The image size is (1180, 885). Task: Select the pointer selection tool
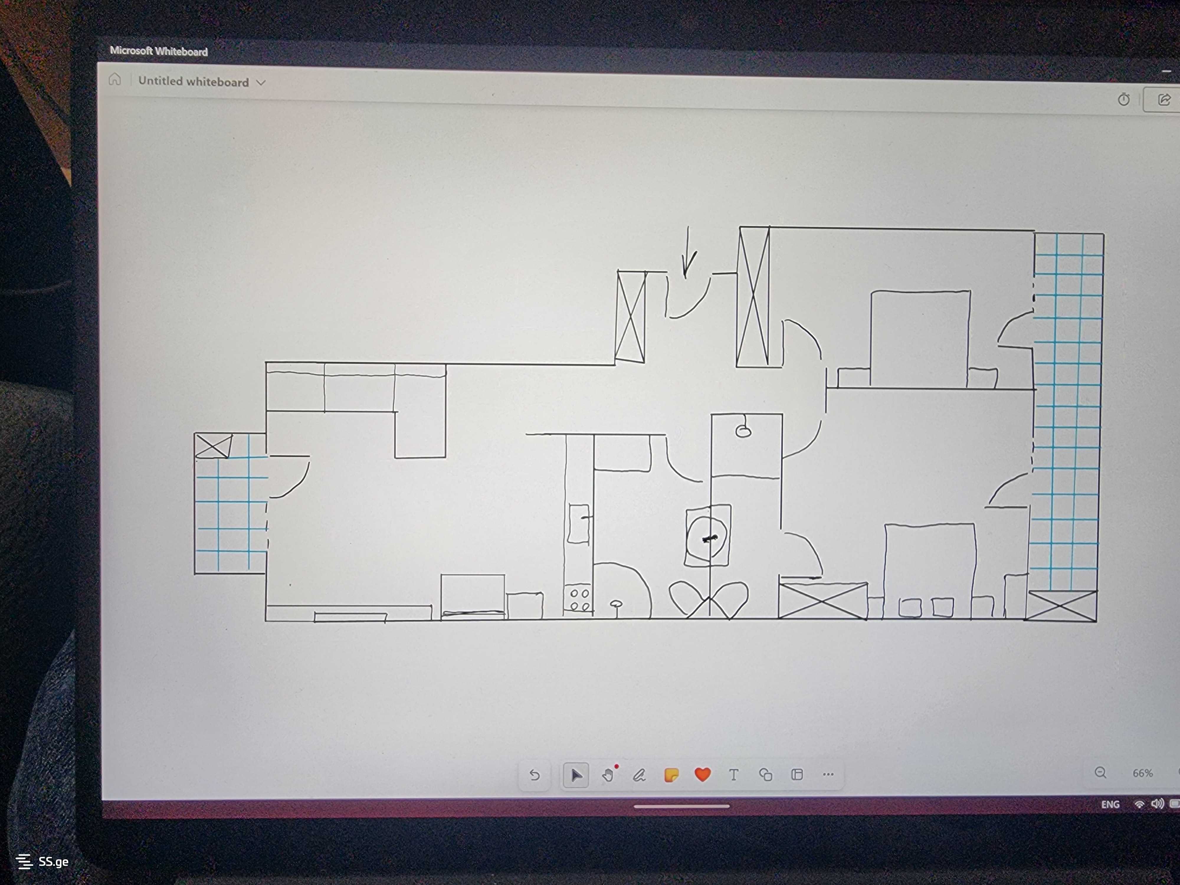pyautogui.click(x=576, y=775)
